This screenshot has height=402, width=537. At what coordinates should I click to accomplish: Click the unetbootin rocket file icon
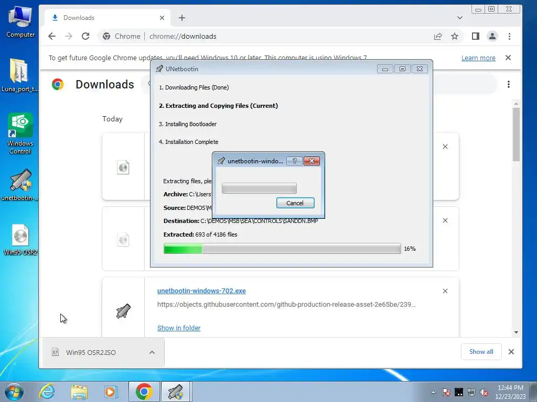[123, 311]
